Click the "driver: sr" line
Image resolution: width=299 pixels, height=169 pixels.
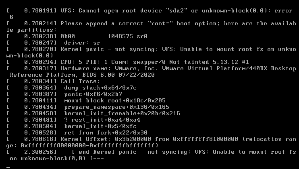tap(82, 43)
